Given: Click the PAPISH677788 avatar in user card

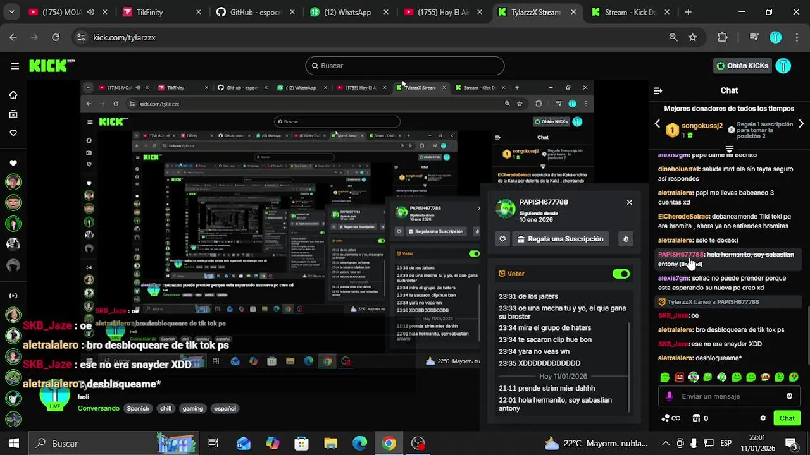Looking at the screenshot, I should (x=506, y=209).
